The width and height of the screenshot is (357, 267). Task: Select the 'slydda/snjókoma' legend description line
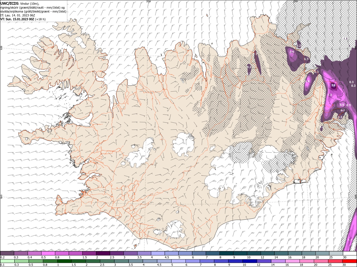pyautogui.click(x=33, y=11)
